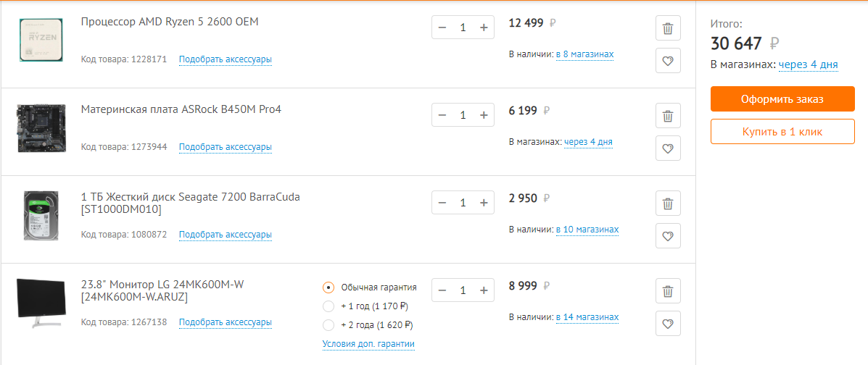Select the standard warranty option
The image size is (868, 365).
(x=328, y=288)
